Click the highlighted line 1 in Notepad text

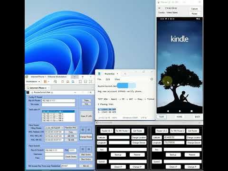click(x=107, y=109)
